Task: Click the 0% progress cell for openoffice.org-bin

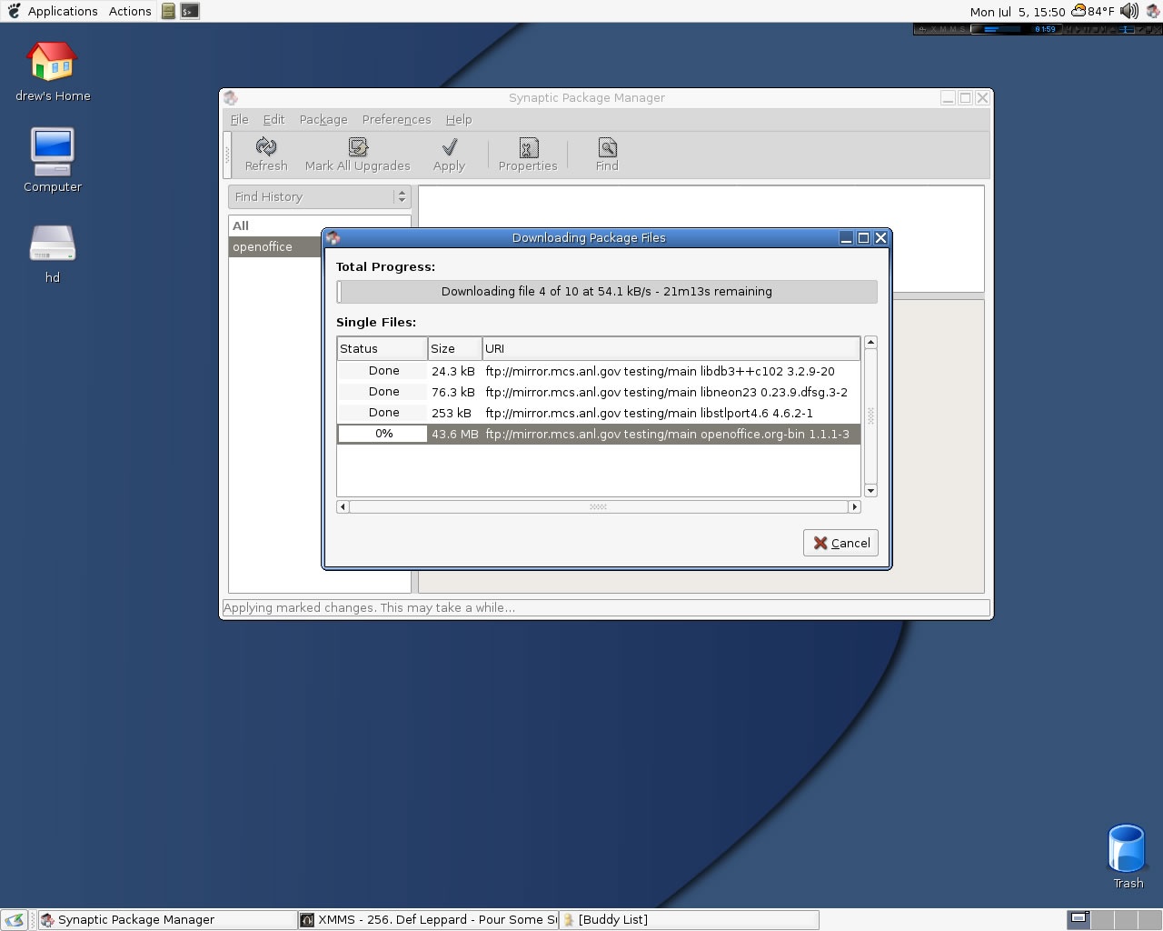Action: pyautogui.click(x=383, y=434)
